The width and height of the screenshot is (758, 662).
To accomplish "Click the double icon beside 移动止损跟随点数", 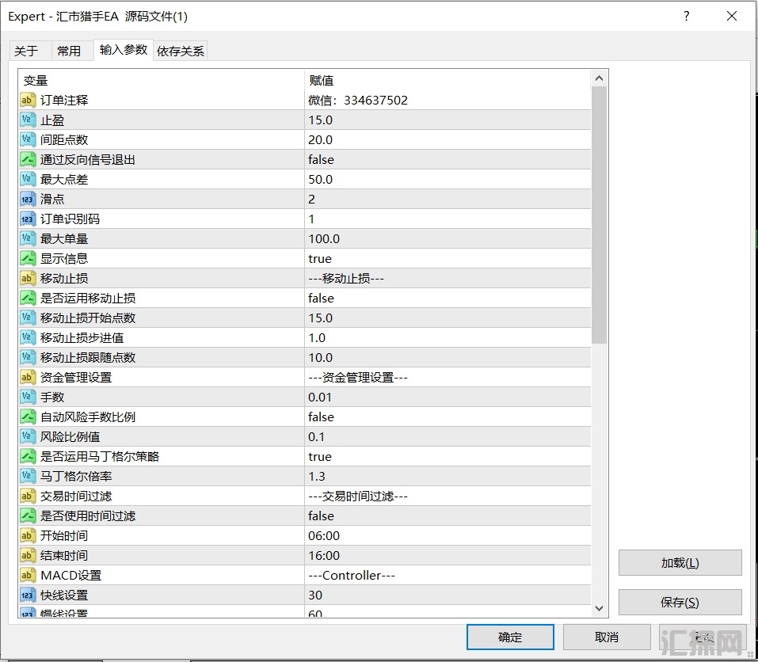I will click(28, 358).
